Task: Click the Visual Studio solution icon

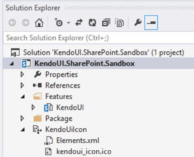Action: point(15,52)
